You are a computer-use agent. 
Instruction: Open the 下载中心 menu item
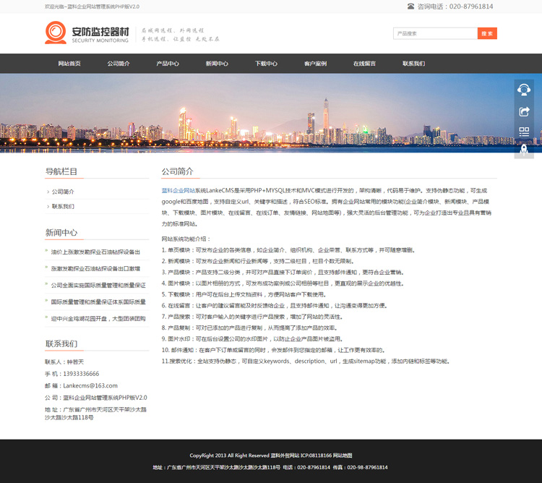(266, 64)
